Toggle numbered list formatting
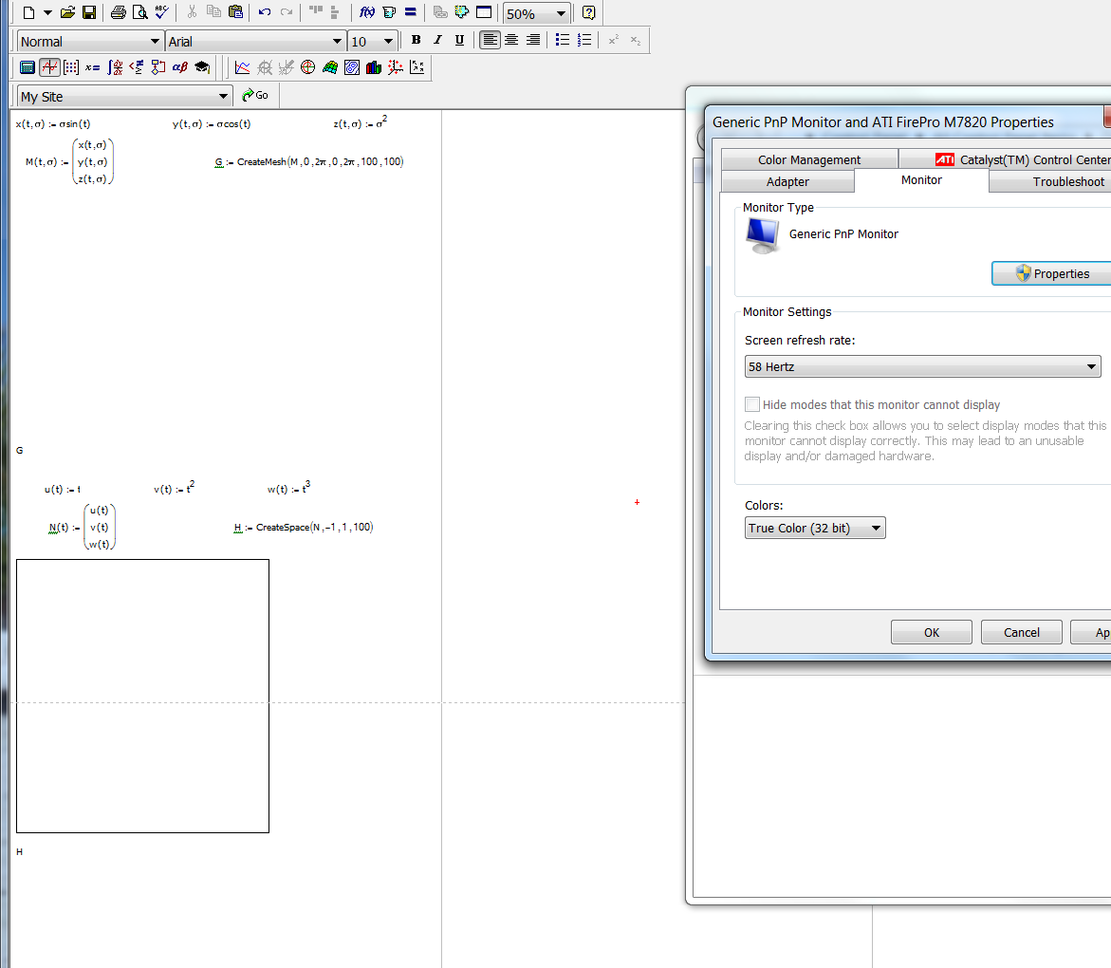 click(x=583, y=40)
